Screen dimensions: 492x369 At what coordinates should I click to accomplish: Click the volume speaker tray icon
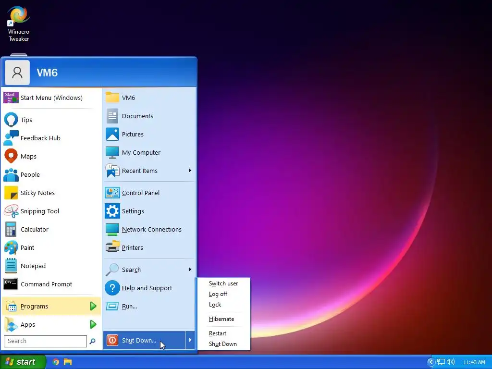click(x=451, y=362)
